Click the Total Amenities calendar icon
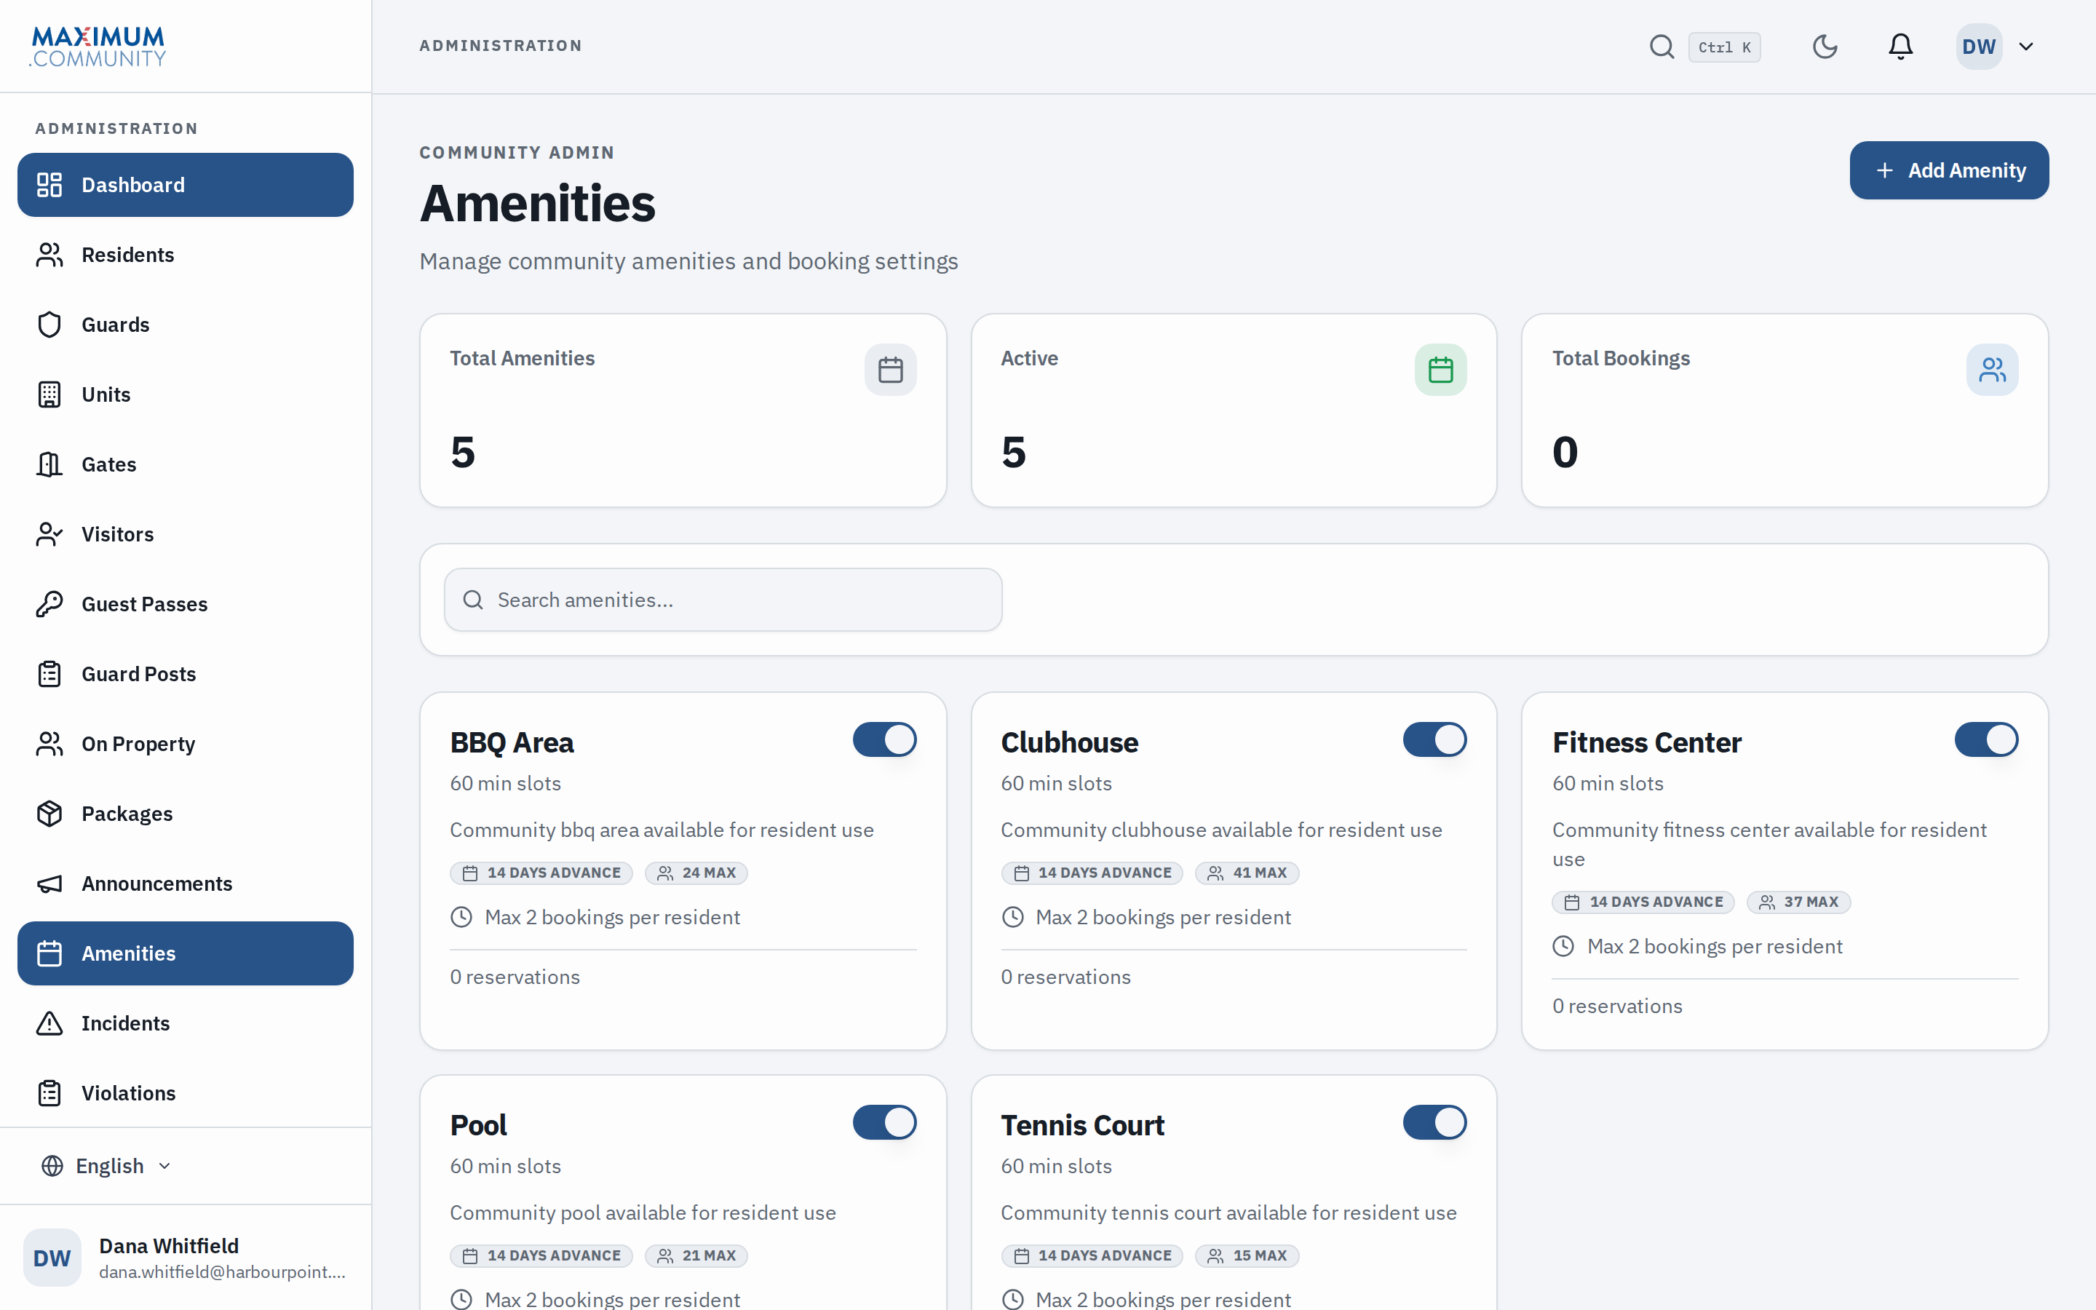 (890, 370)
